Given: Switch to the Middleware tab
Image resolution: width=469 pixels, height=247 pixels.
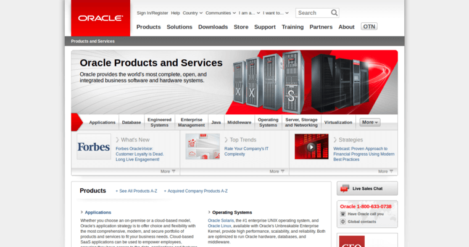Looking at the screenshot, I should (x=239, y=122).
